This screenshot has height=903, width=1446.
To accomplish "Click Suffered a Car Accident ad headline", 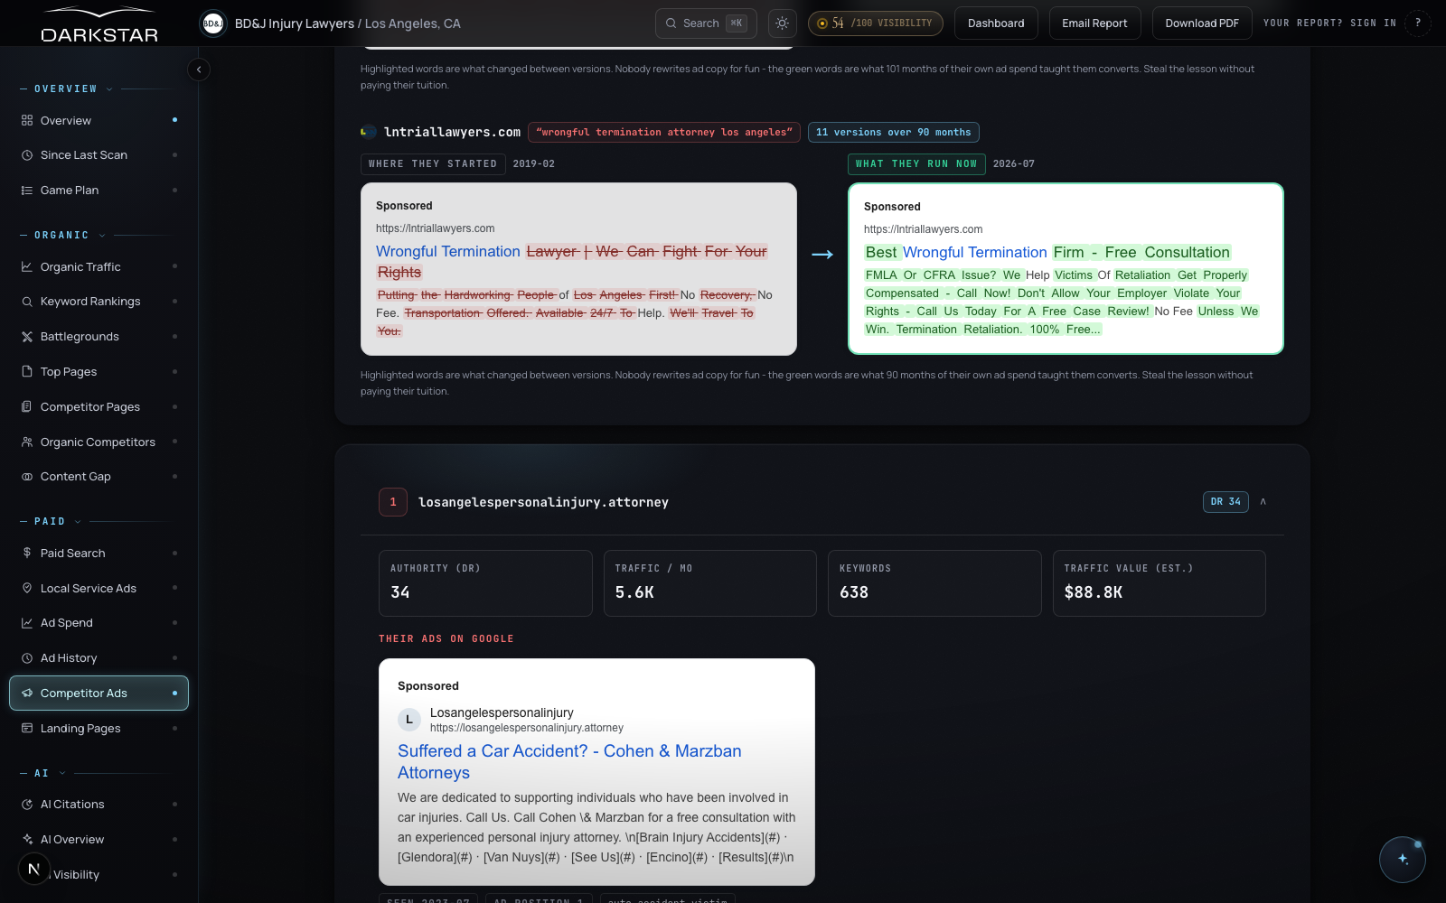I will pos(569,761).
